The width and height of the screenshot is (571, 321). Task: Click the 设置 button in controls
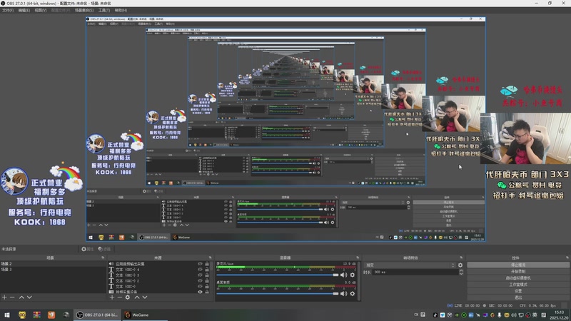pyautogui.click(x=518, y=291)
